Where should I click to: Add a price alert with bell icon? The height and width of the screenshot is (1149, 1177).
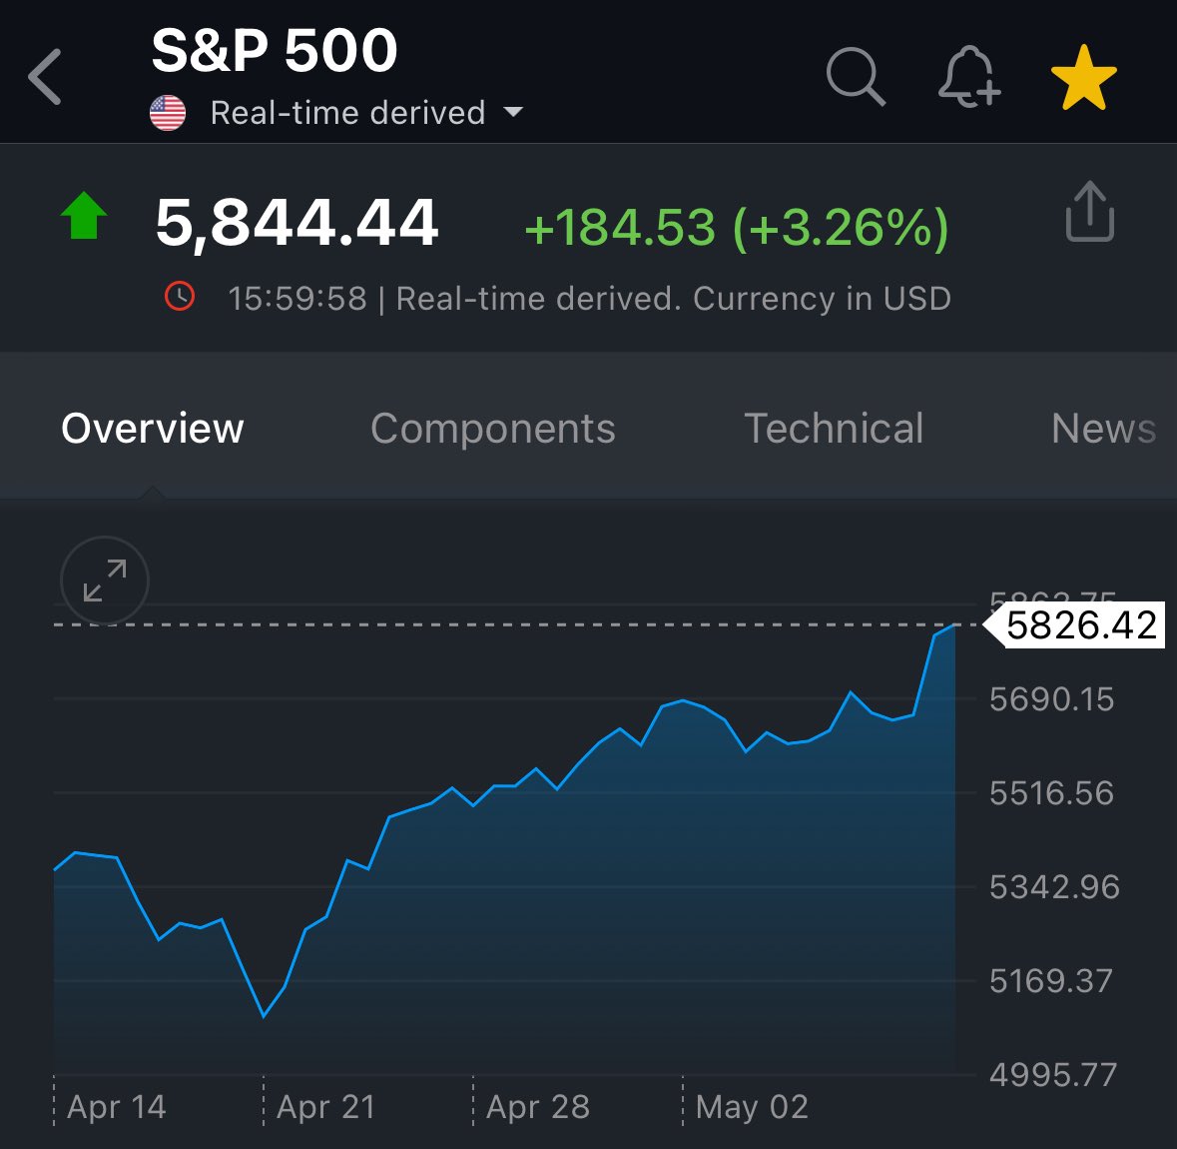[969, 77]
